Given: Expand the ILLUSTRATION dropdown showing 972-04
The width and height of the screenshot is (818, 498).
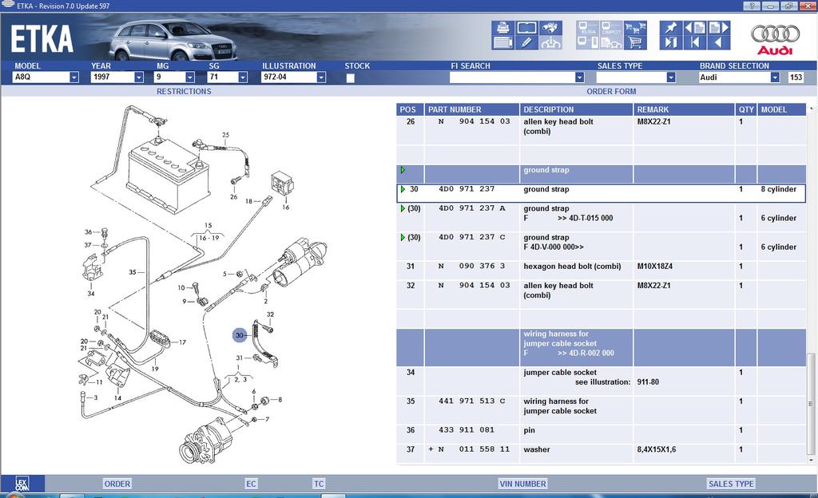Looking at the screenshot, I should [x=320, y=77].
